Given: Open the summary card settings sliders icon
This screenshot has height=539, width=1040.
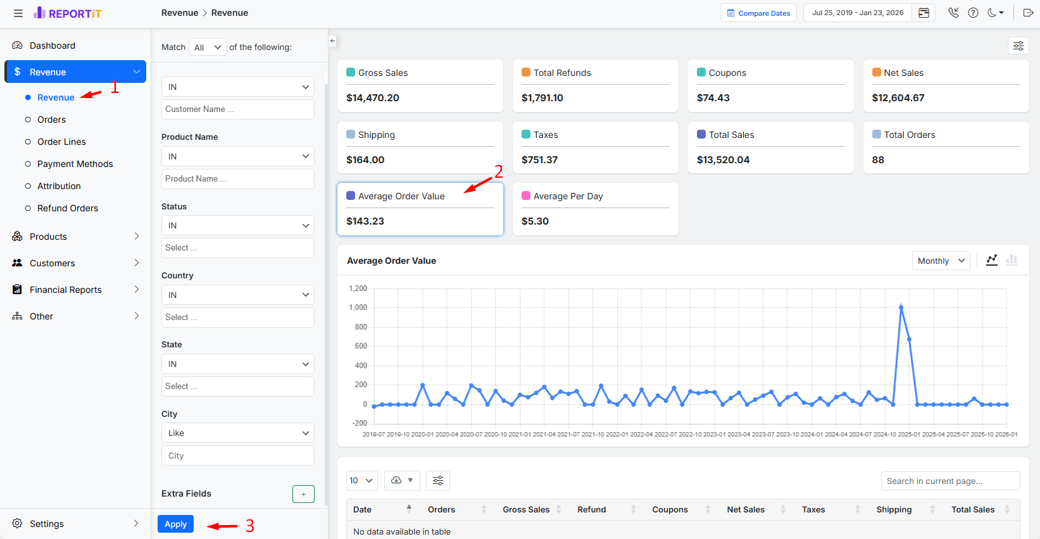Looking at the screenshot, I should [x=1018, y=46].
